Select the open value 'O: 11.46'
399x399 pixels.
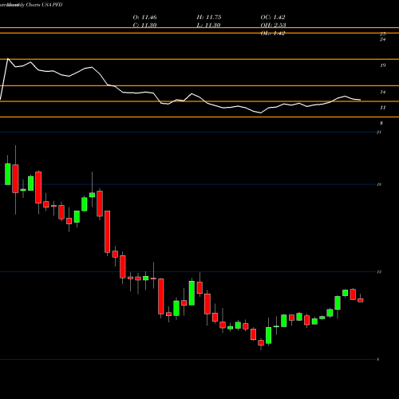pyautogui.click(x=144, y=18)
